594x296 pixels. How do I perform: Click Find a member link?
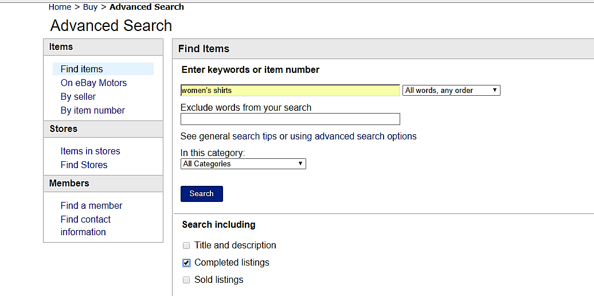click(x=92, y=205)
